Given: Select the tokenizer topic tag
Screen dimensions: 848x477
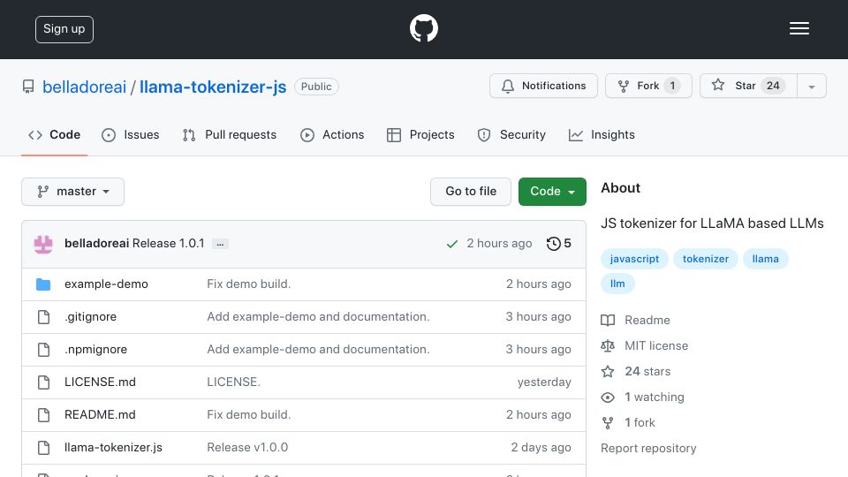Looking at the screenshot, I should click(x=705, y=259).
